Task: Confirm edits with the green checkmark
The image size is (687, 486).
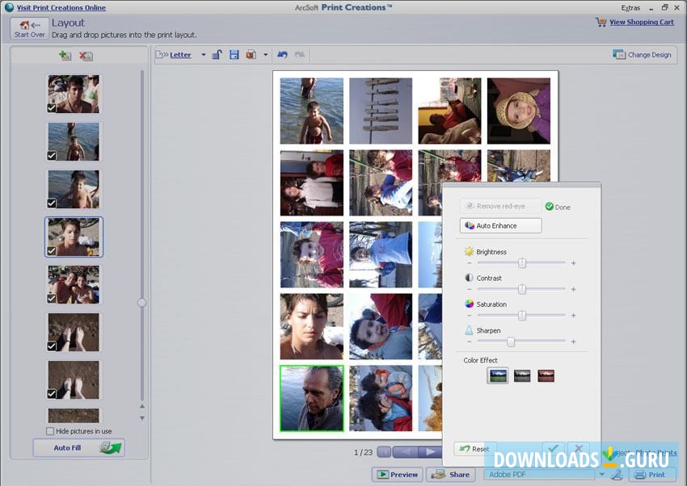Action: 553,449
